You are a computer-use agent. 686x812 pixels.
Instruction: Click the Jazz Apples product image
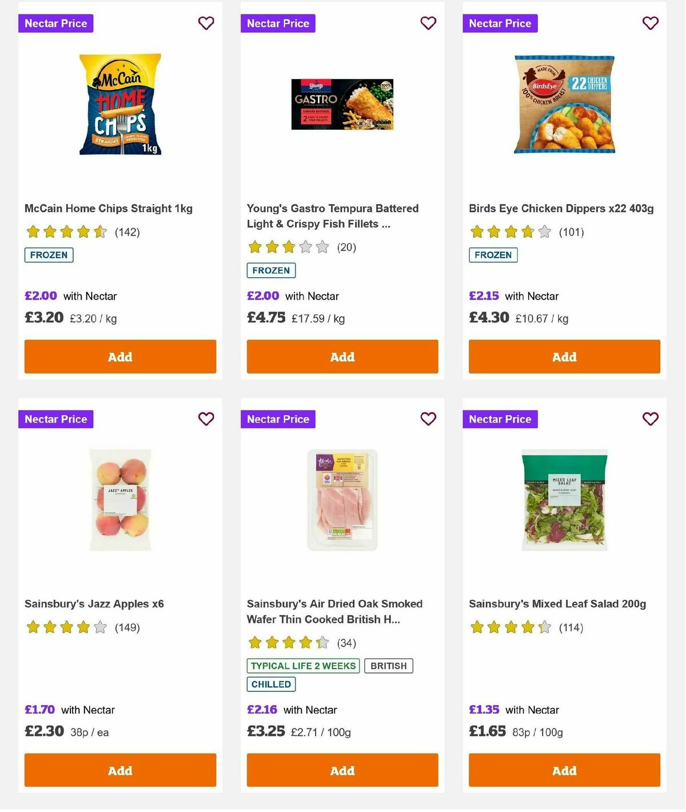click(x=120, y=499)
